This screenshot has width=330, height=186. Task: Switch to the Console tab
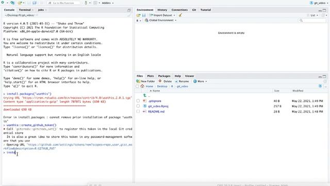coord(9,10)
